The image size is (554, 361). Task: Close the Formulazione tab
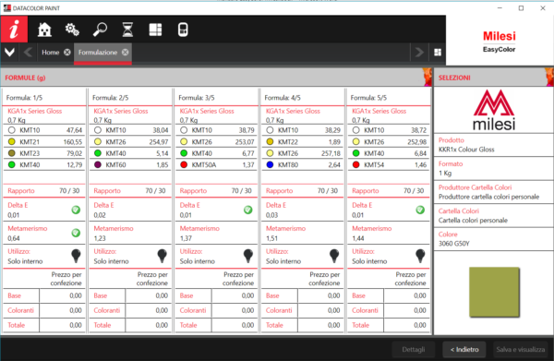coord(125,53)
